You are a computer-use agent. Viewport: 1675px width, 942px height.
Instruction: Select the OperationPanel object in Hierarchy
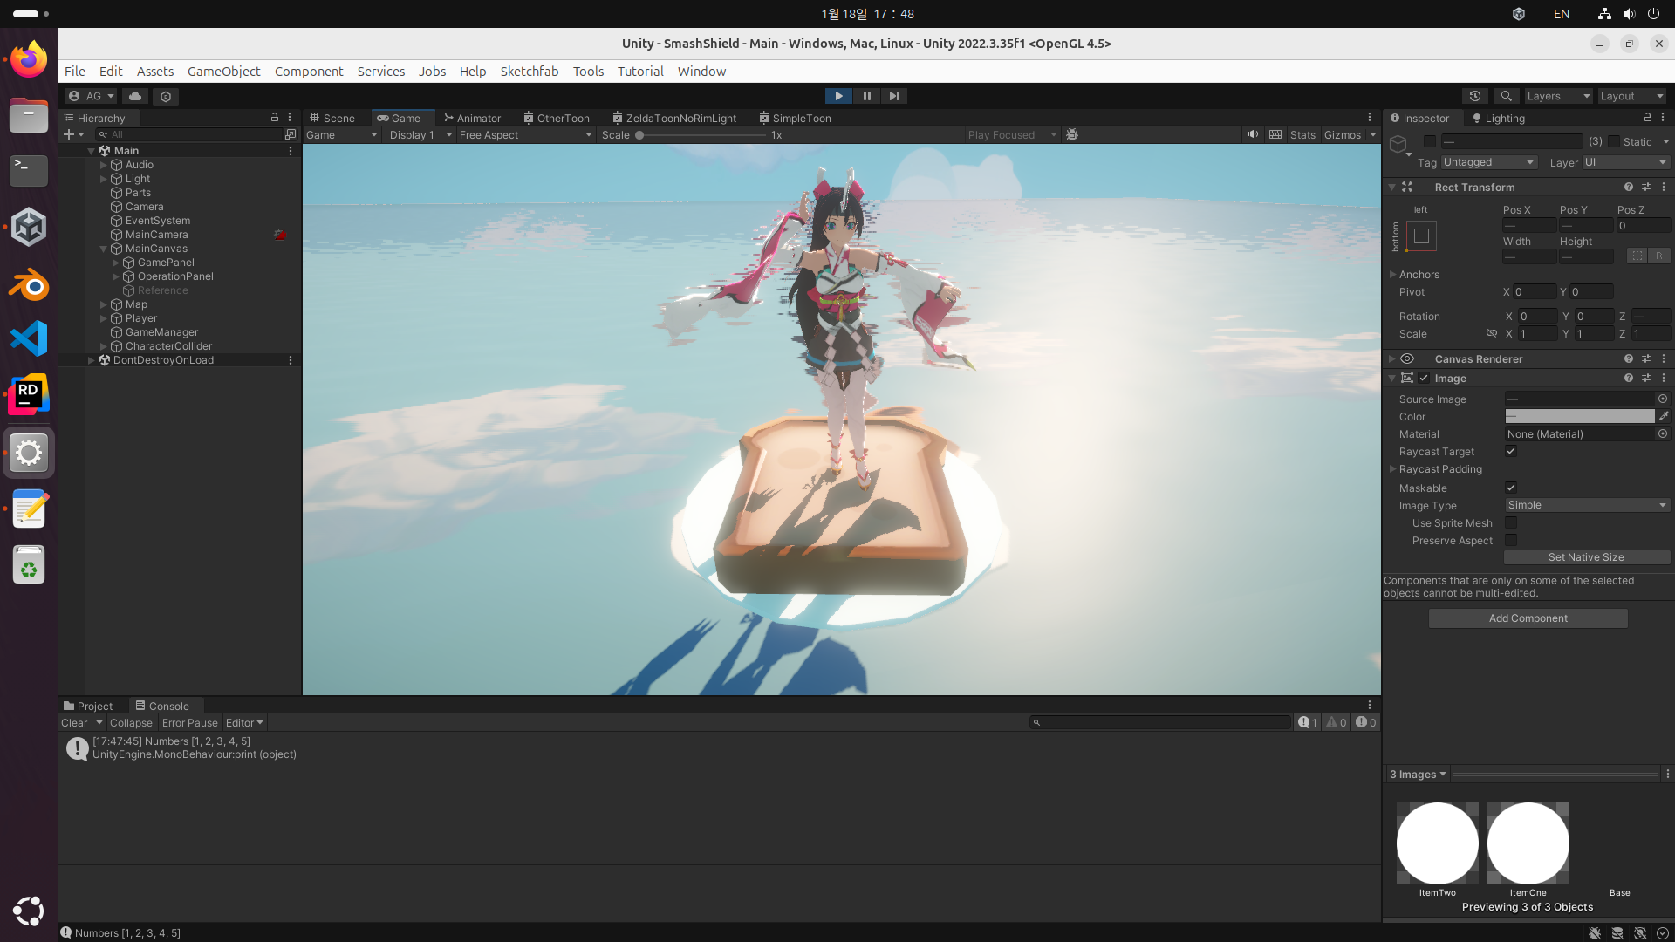click(175, 276)
